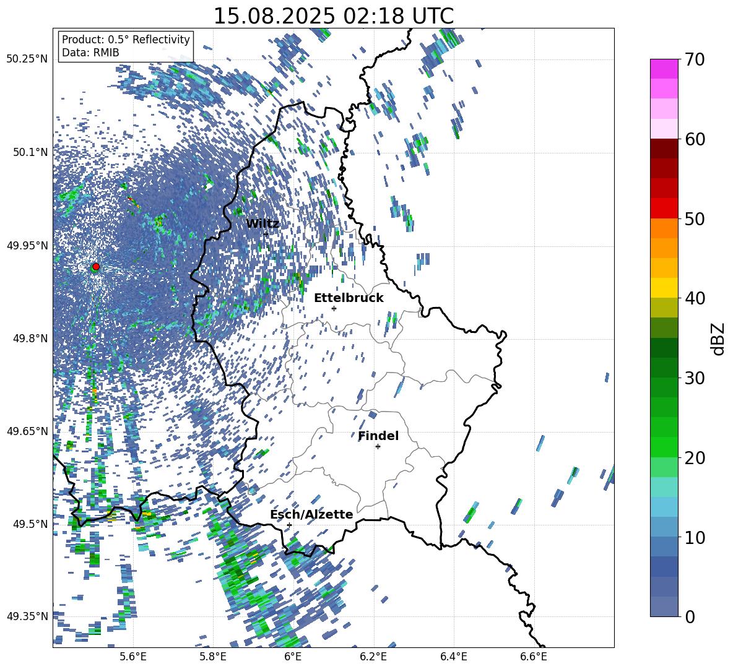Click the Ettelbruck station cross marker

click(334, 308)
